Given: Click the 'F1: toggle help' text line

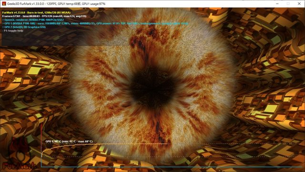Looking at the screenshot, I should pyautogui.click(x=13, y=31).
